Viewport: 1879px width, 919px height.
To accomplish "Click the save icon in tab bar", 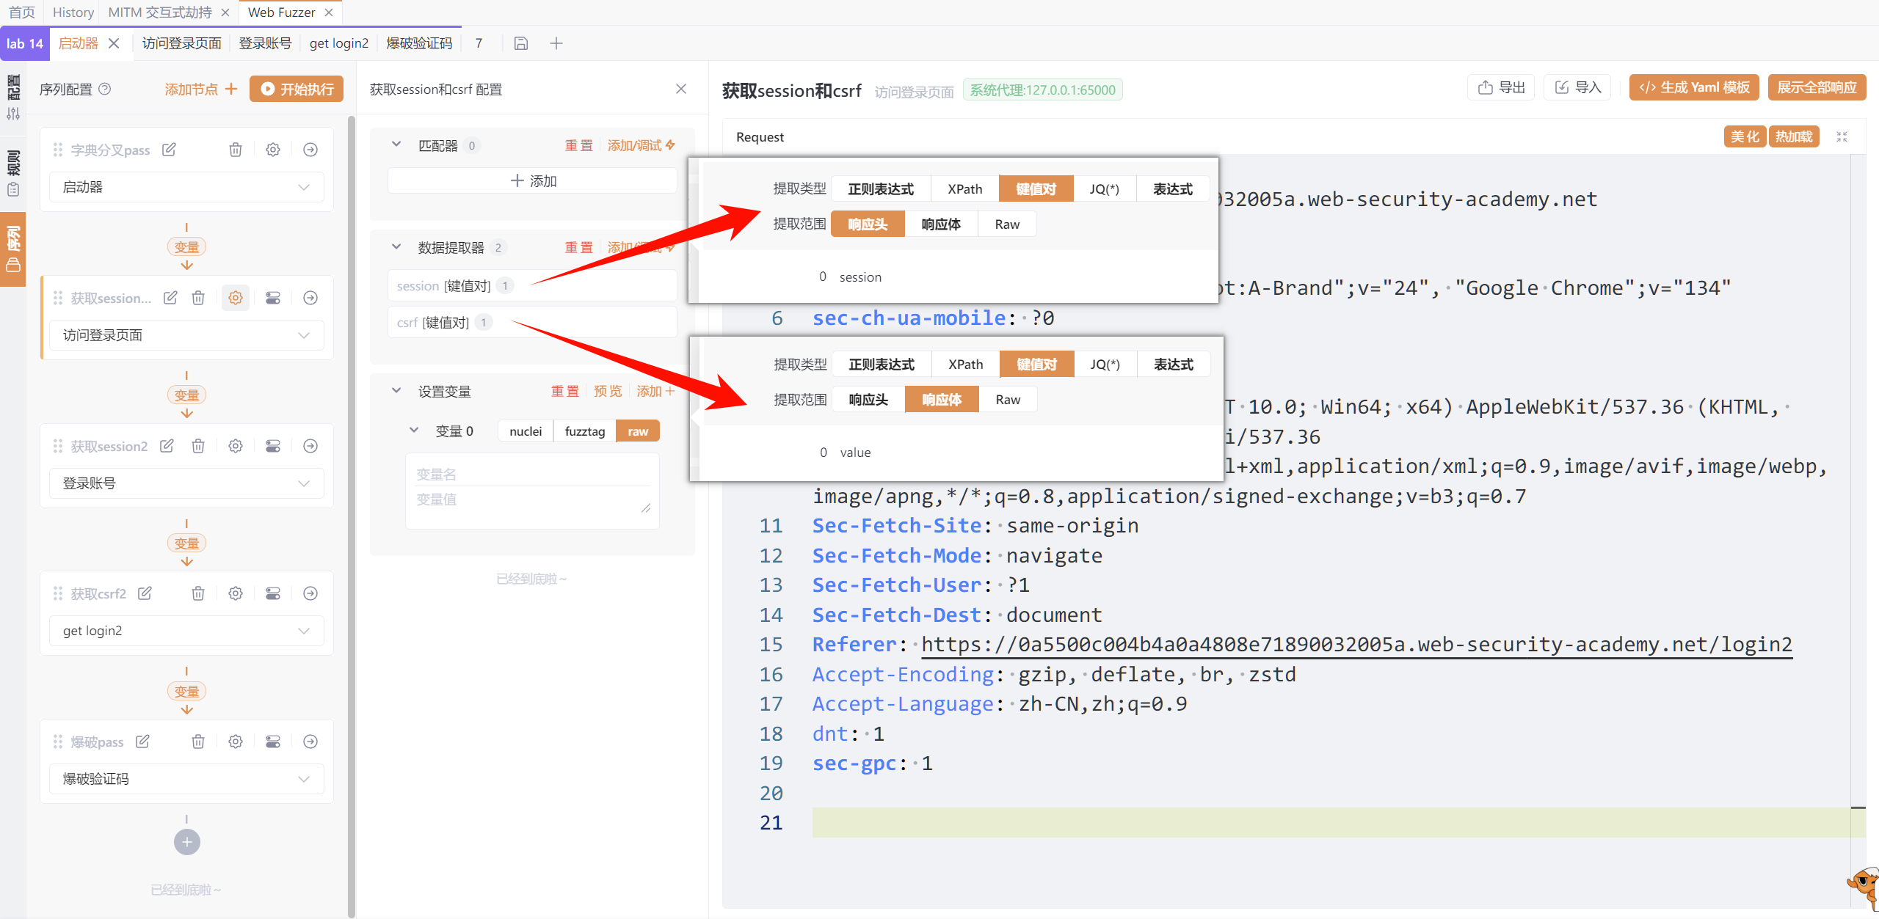I will point(520,43).
